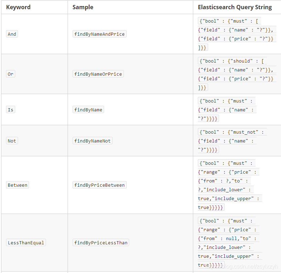Viewport: 281px width, 273px height.
Task: Click the "must_not" query code line
Action: click(x=232, y=132)
